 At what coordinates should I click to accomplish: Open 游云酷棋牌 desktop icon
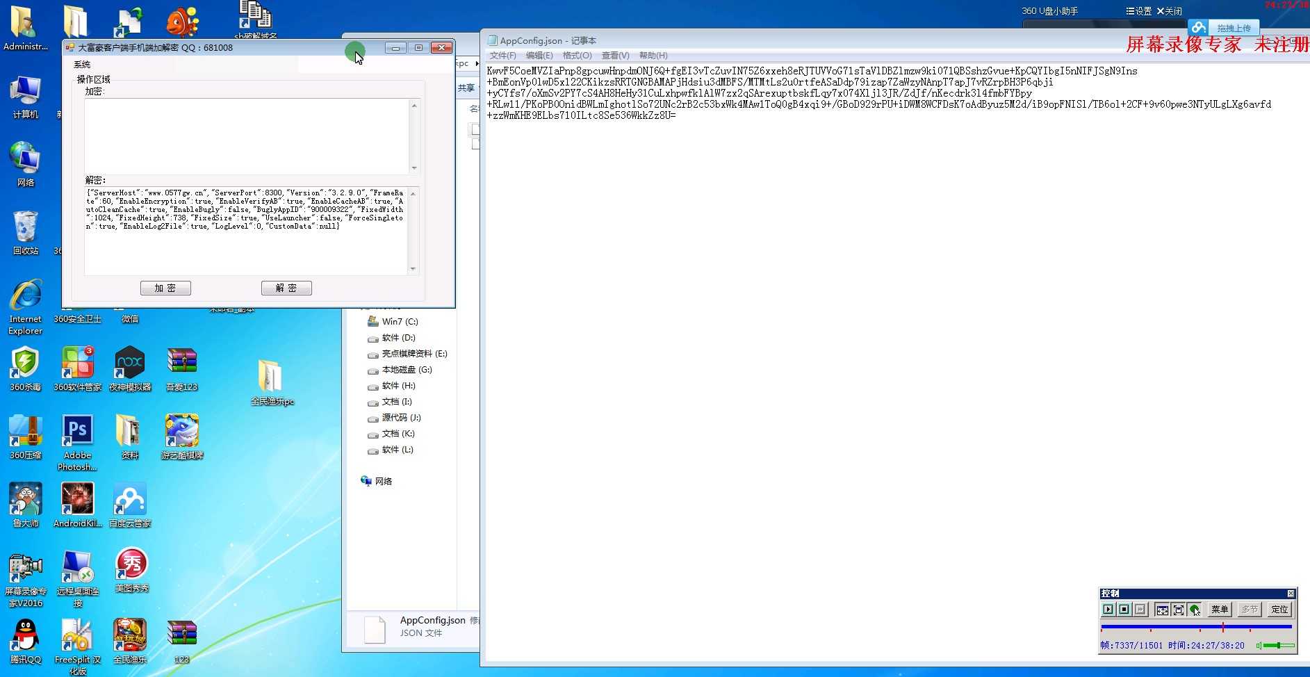[182, 437]
